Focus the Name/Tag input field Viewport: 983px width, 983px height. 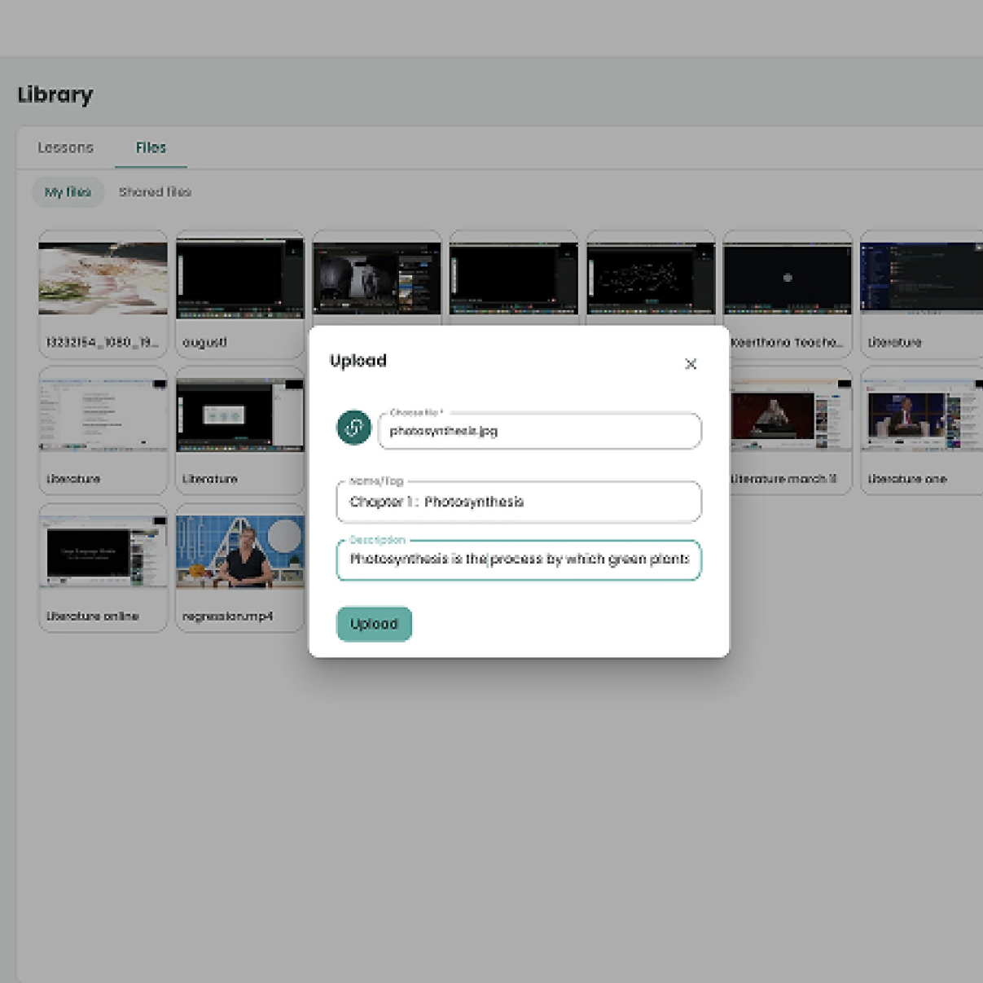click(519, 502)
